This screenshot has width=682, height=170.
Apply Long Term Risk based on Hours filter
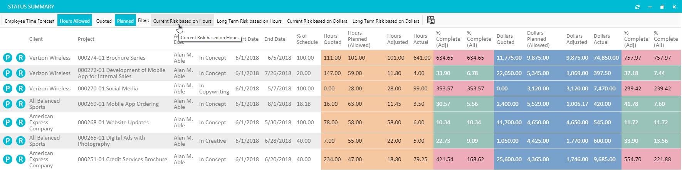tap(249, 21)
